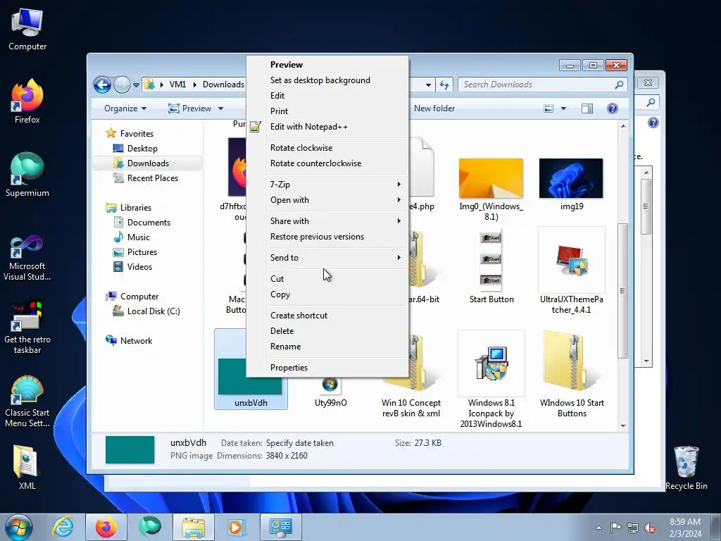Open the Organize dropdown menu
721x541 pixels.
125,108
